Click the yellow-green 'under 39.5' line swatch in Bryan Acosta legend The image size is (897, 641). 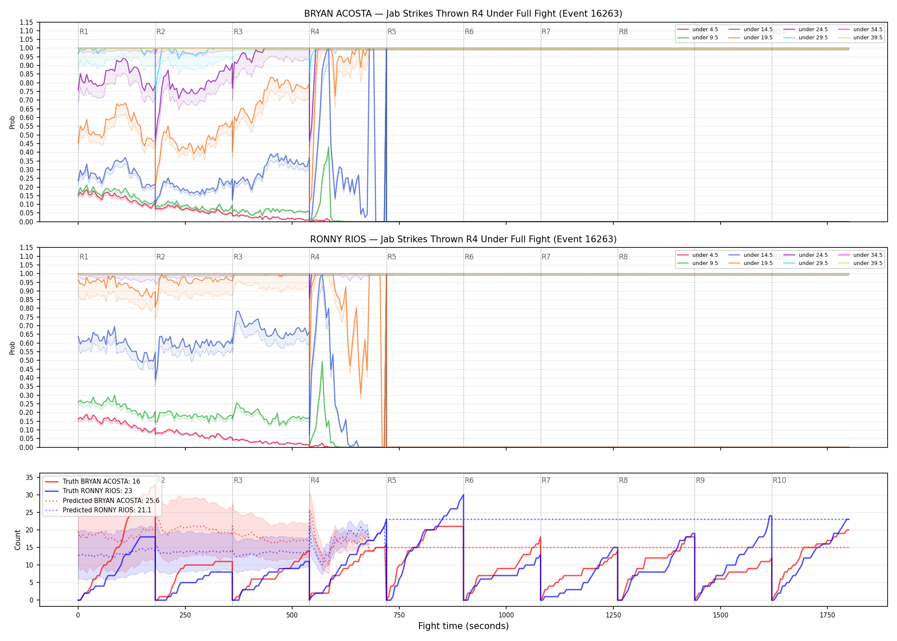tap(844, 38)
